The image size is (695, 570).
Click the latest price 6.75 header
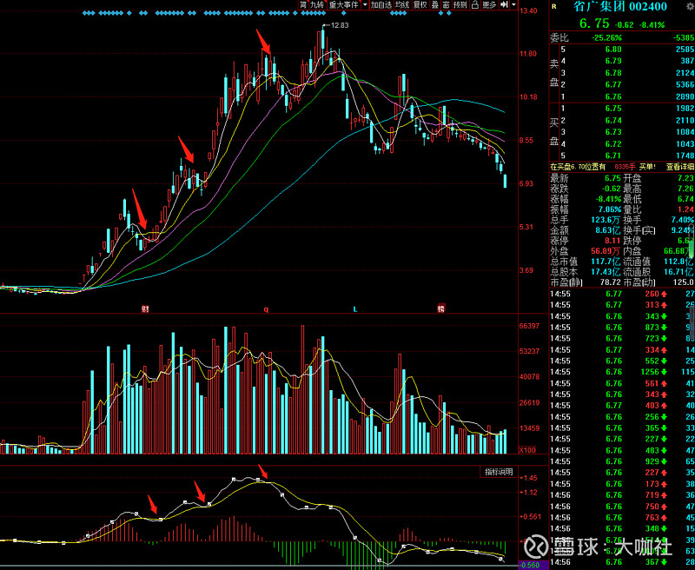tap(594, 24)
